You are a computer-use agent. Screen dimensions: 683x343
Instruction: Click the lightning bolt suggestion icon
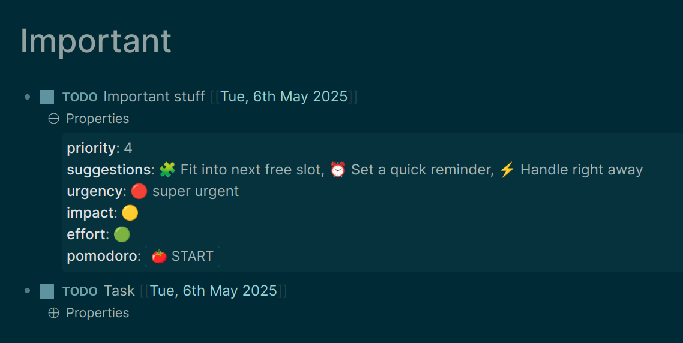(x=507, y=169)
